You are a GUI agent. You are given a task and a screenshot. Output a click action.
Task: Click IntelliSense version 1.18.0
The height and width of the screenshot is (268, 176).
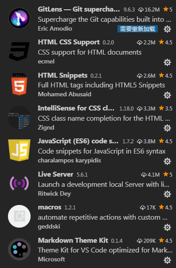coord(126,109)
